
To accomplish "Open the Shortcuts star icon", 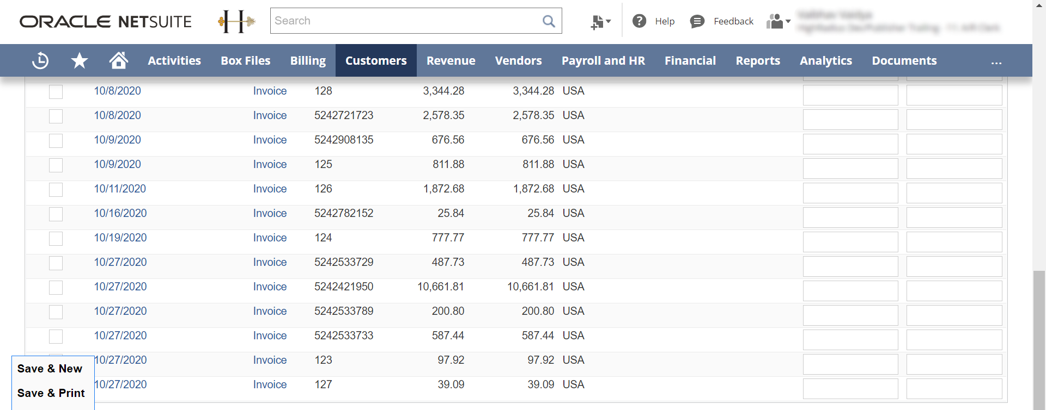I will pos(80,60).
